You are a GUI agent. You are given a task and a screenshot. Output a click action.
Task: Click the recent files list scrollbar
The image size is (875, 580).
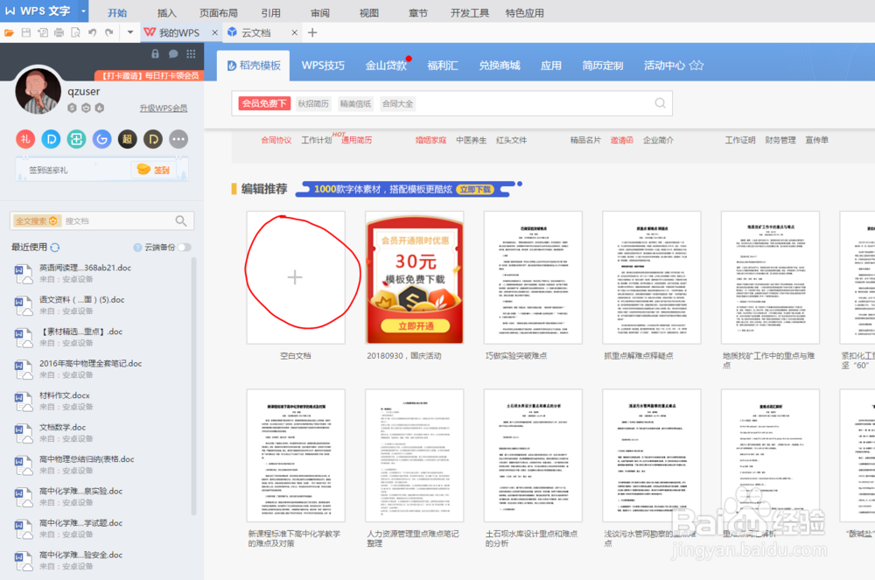click(194, 386)
